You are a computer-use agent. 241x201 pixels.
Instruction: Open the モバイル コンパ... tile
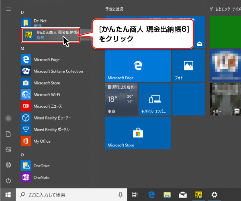[155, 99]
